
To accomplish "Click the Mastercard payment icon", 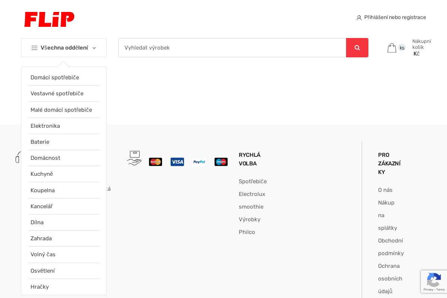I will (155, 162).
